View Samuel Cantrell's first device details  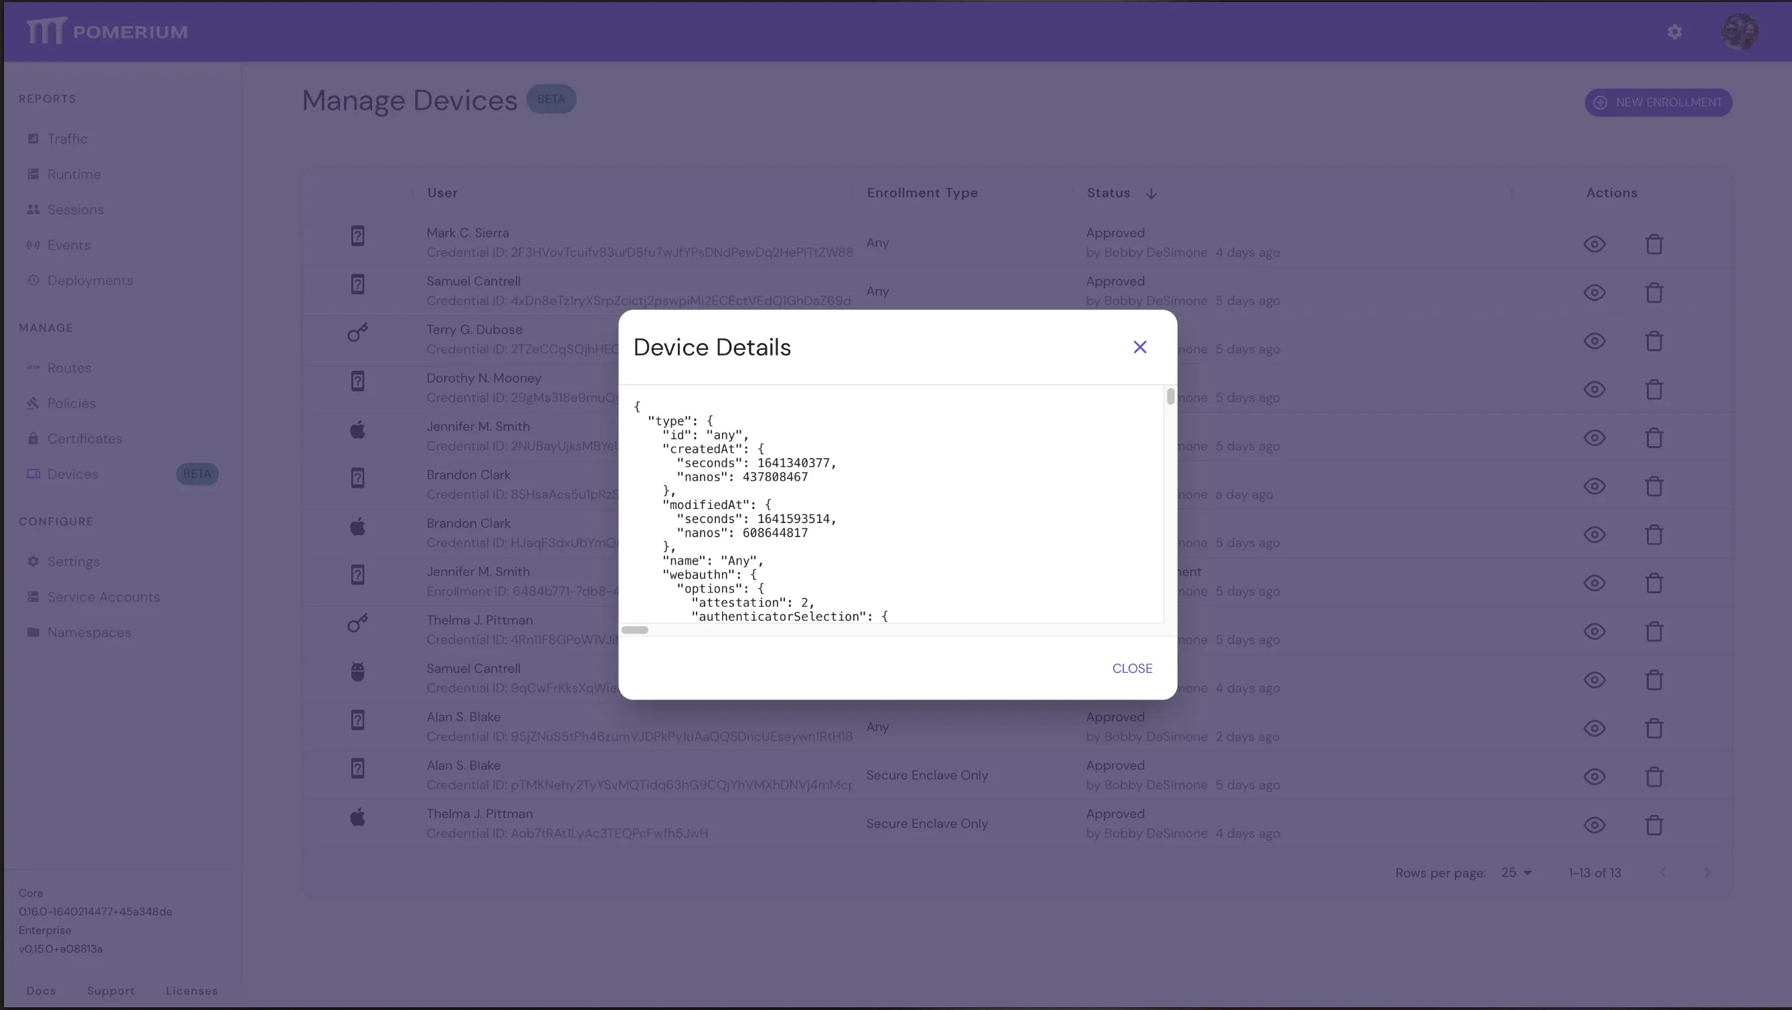point(1595,293)
